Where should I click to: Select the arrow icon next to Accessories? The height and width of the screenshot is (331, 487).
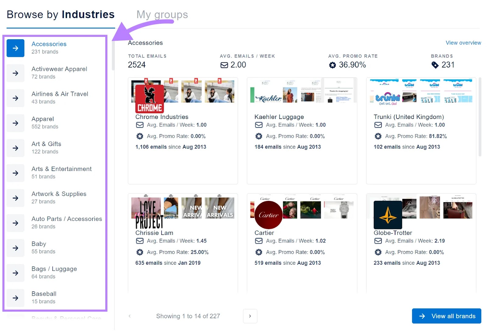(15, 48)
